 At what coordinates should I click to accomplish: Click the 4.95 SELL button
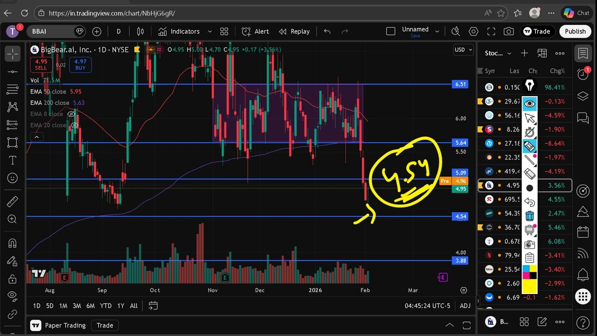tap(41, 64)
